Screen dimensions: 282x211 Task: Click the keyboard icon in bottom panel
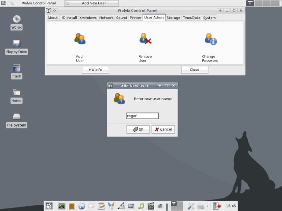[200, 207]
